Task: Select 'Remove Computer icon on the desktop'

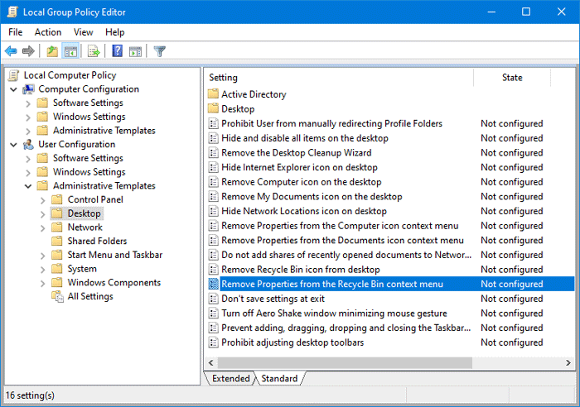Action: pos(302,182)
